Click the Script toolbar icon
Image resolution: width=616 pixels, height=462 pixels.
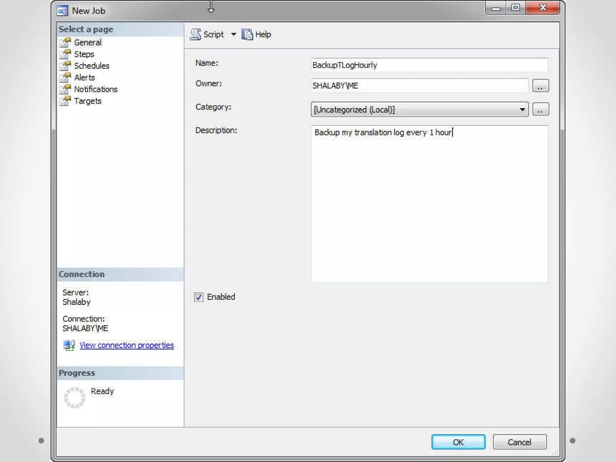pyautogui.click(x=196, y=35)
